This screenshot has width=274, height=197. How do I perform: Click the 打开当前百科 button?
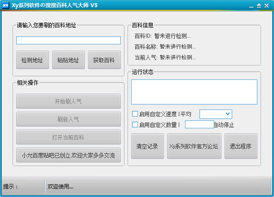[x=68, y=137]
